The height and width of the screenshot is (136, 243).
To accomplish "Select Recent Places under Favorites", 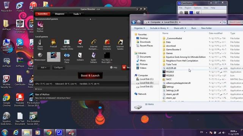I will pyautogui.click(x=146, y=46).
